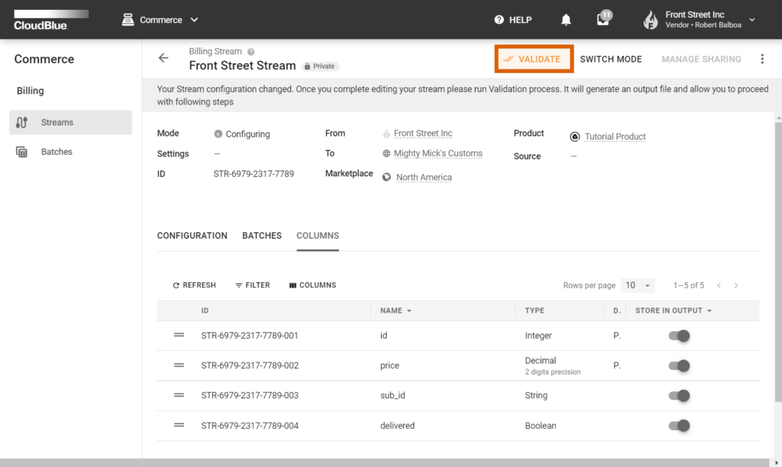Open the North America marketplace link
This screenshot has height=467, width=782.
coord(424,178)
